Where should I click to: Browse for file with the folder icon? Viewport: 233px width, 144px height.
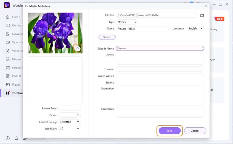click(x=202, y=15)
